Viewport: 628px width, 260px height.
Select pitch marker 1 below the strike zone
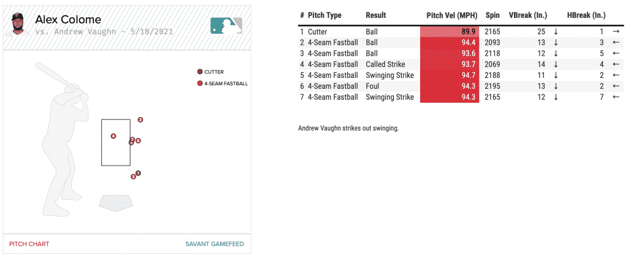[x=138, y=173]
